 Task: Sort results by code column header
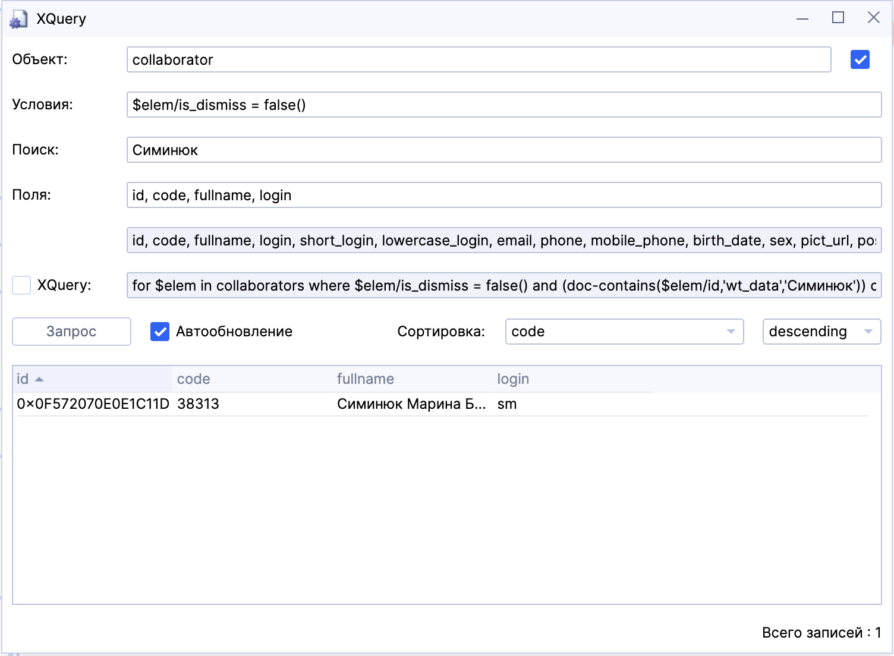tap(194, 379)
